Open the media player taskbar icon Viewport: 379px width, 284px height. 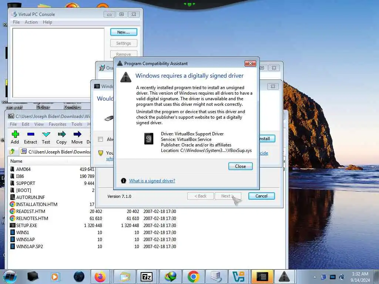tap(55, 277)
